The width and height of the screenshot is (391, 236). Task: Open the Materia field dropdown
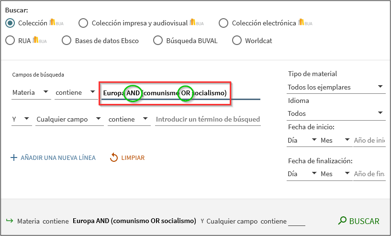click(x=31, y=92)
